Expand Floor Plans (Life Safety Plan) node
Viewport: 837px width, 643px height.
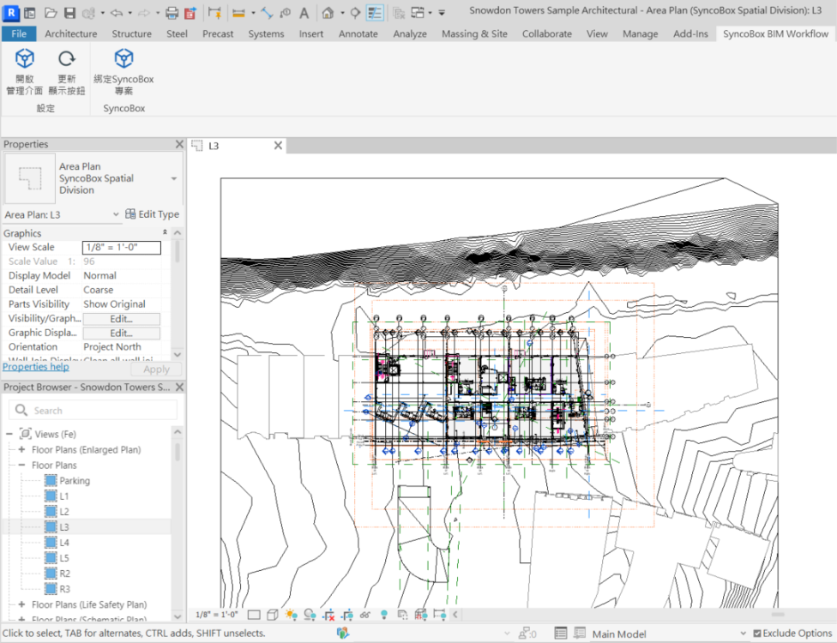22,604
